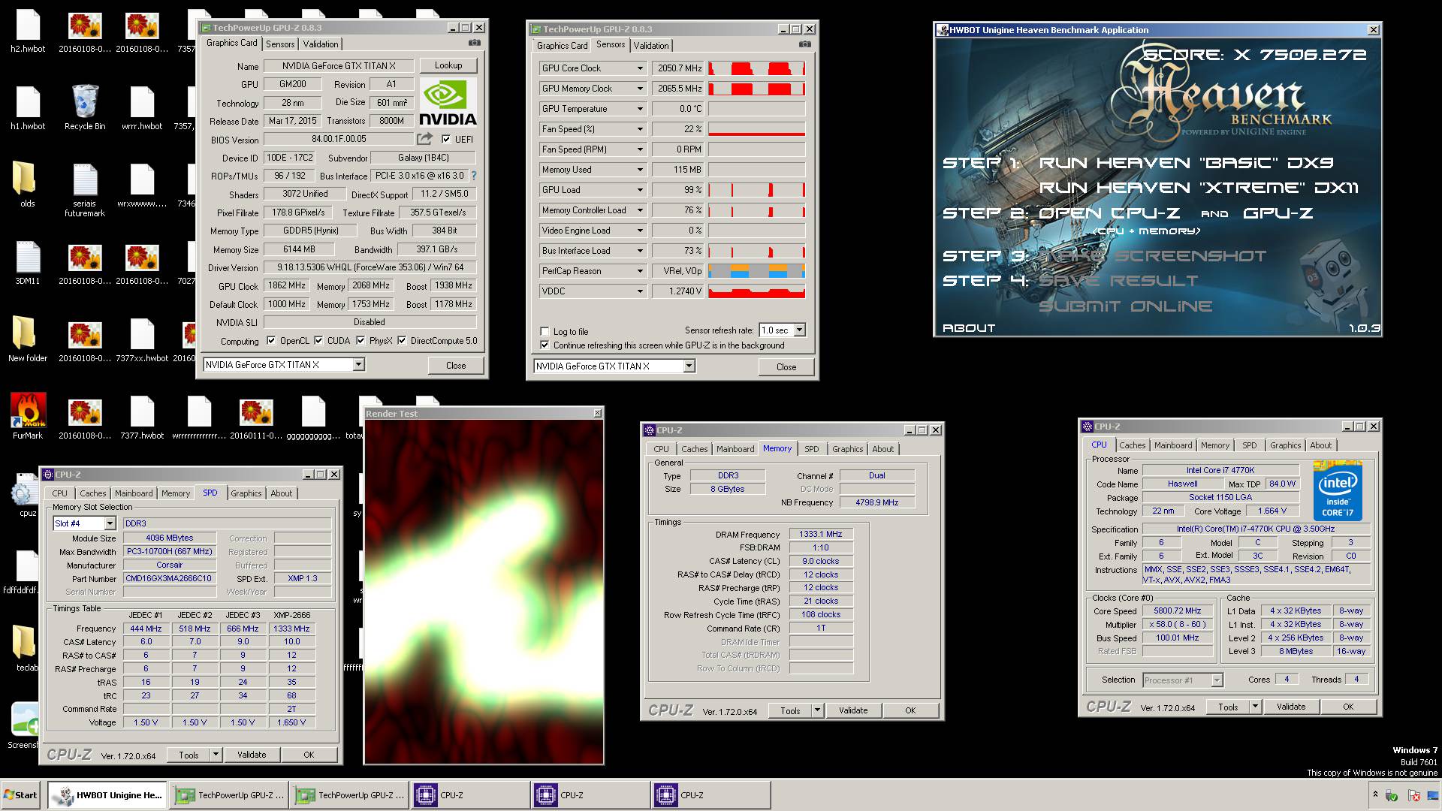Open the Sensor refresh rate dropdown

[x=799, y=330]
